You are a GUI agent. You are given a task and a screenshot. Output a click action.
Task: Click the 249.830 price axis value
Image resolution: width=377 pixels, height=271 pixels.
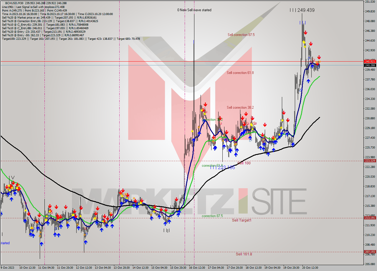click(370, 11)
